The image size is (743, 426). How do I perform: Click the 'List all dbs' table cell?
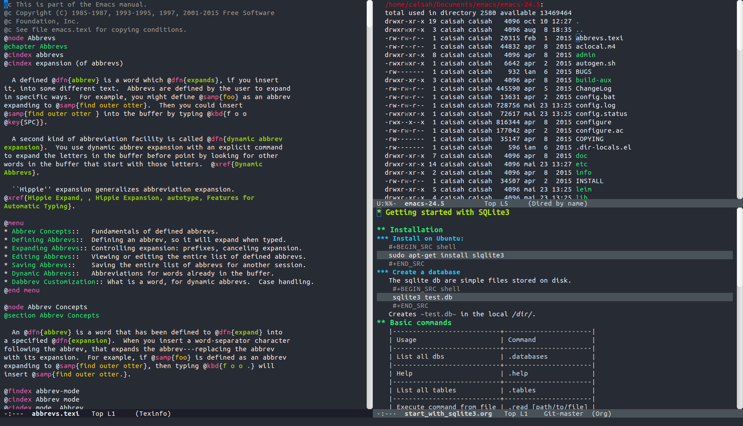[420, 357]
